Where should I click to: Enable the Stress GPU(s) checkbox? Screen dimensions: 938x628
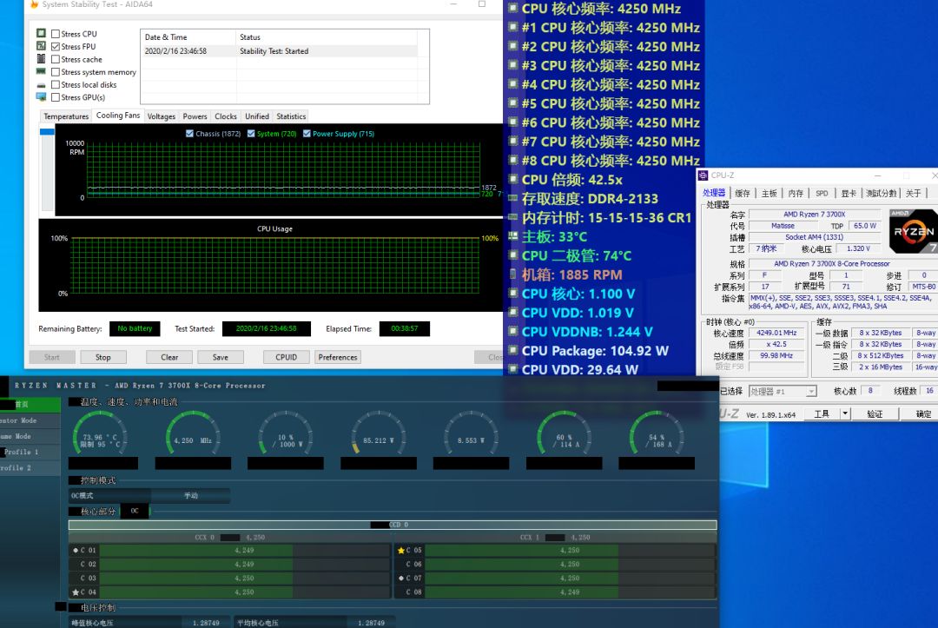pos(56,97)
